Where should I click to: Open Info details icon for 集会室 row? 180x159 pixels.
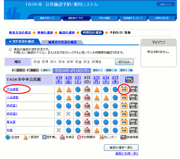pos(133,122)
